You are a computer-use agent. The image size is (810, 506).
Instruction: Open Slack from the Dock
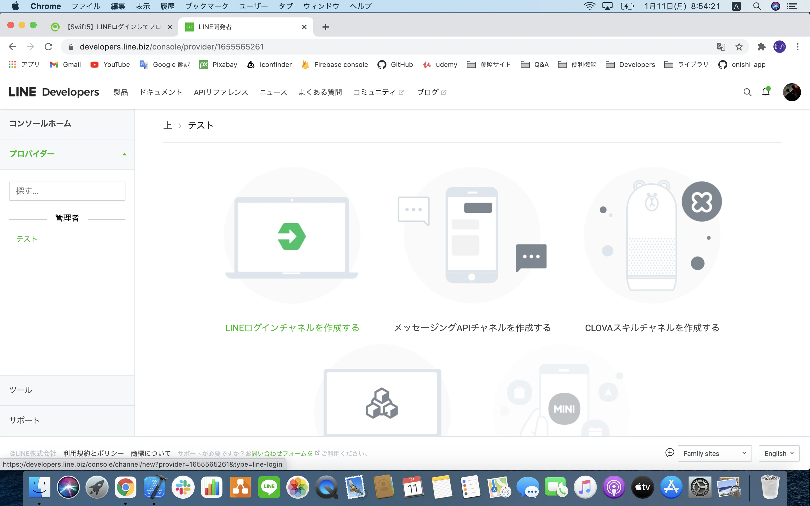pyautogui.click(x=183, y=487)
